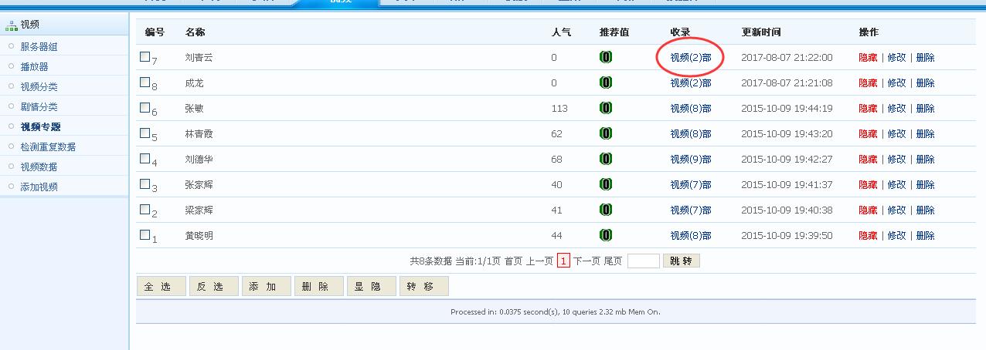Open 视频(9)部 link for 刘德华

point(691,160)
